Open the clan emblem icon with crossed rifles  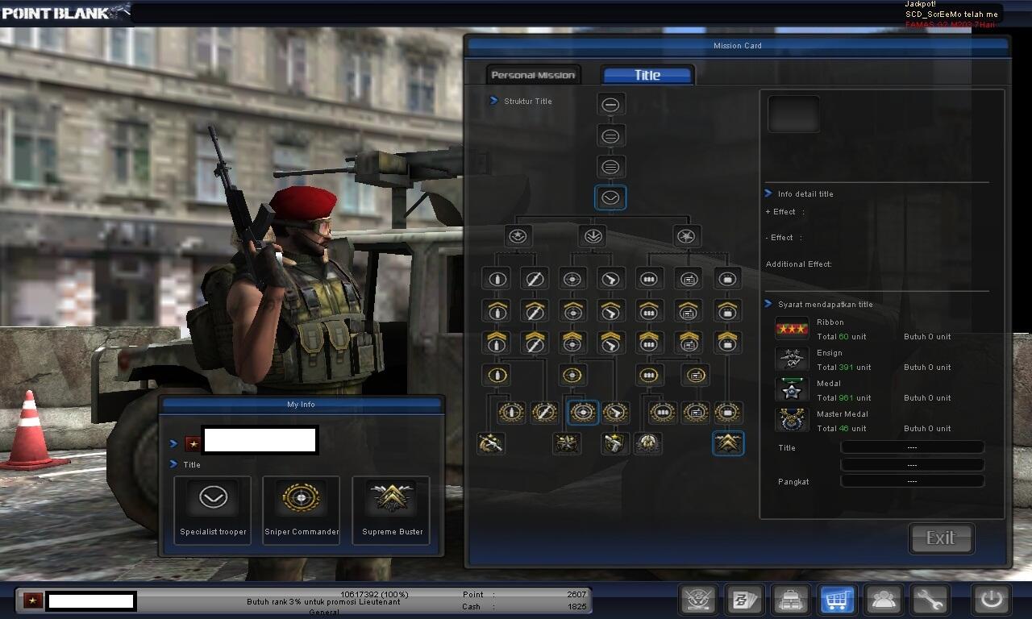click(698, 600)
